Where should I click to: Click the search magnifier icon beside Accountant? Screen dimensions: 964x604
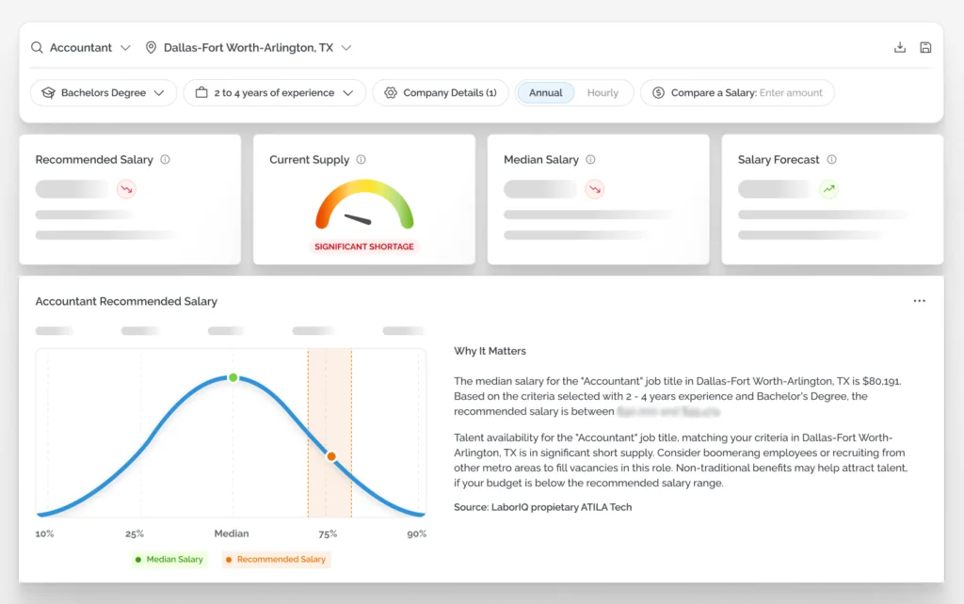[37, 47]
